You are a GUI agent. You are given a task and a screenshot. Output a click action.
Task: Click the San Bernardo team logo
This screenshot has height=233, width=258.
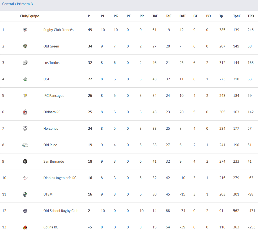25,162
